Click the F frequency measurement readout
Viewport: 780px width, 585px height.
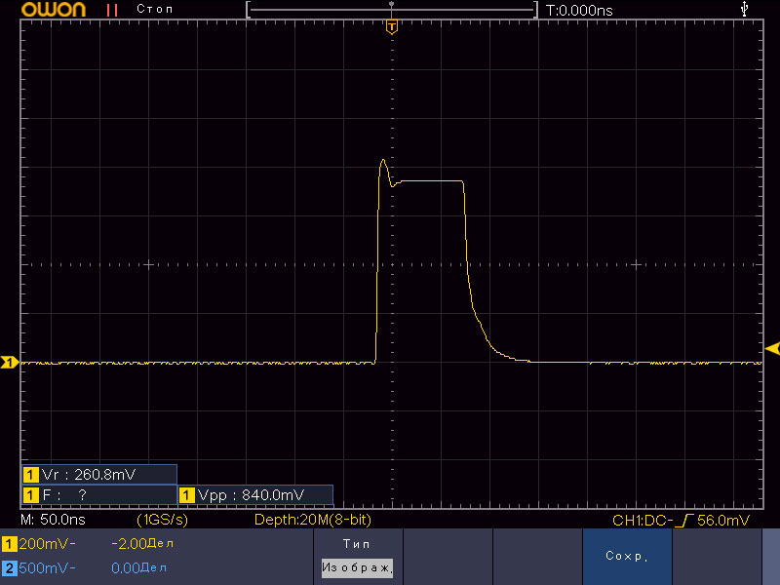coord(98,494)
